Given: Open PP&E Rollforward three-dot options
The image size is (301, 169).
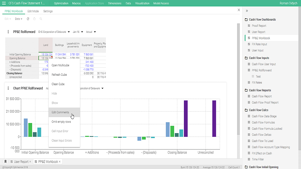Looking at the screenshot, I should (8, 32).
